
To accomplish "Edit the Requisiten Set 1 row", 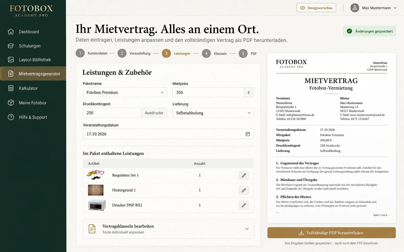I will click(x=244, y=175).
